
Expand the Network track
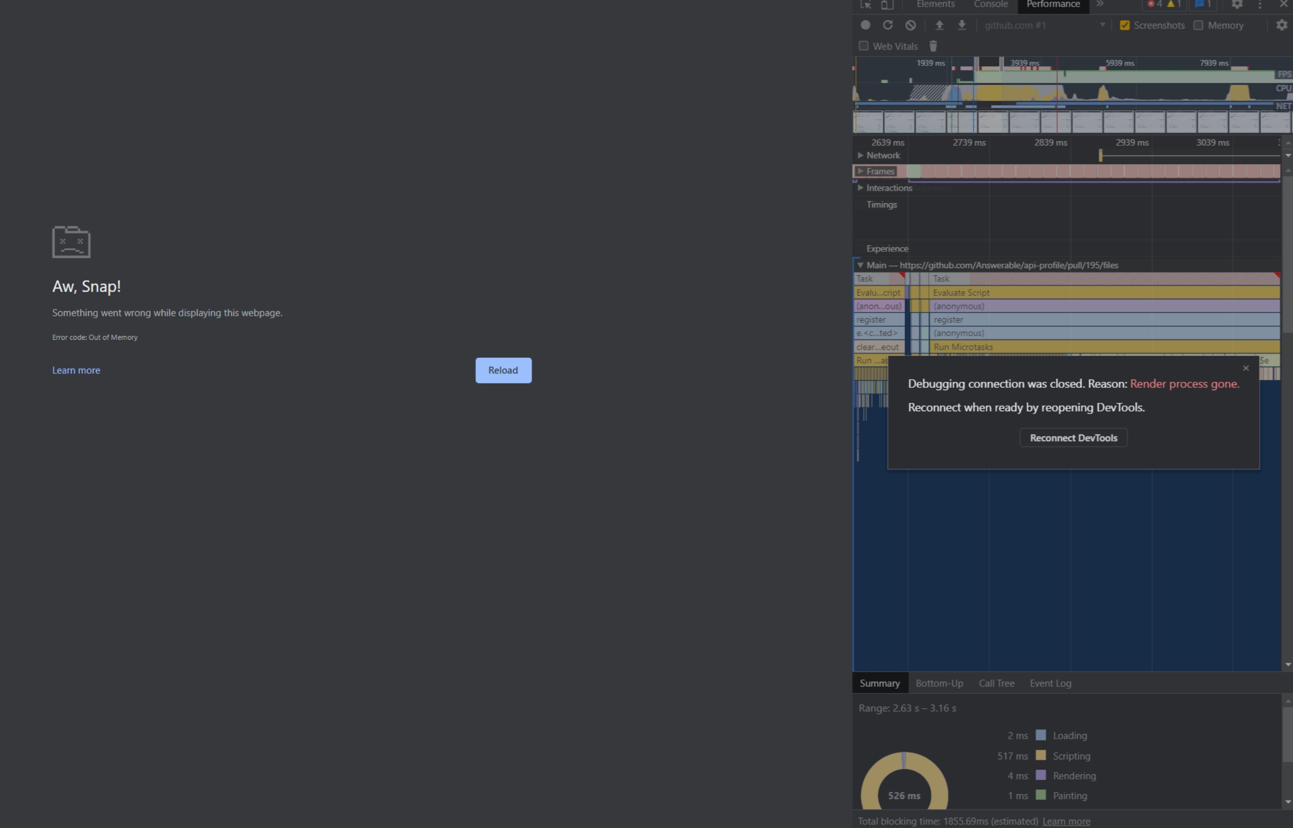(x=861, y=156)
